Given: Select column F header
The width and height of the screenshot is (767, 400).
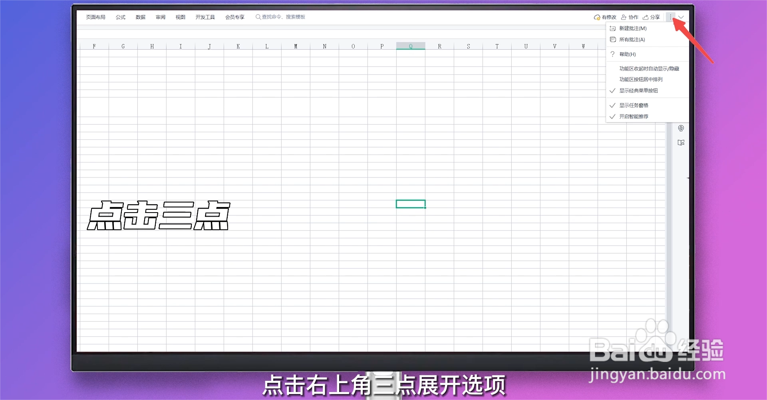Looking at the screenshot, I should 94,46.
